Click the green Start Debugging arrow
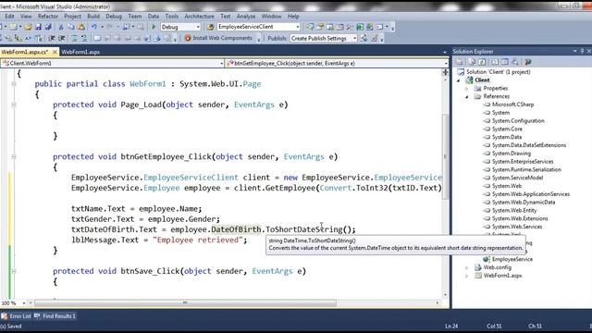Image resolution: width=592 pixels, height=333 pixels. point(154,27)
